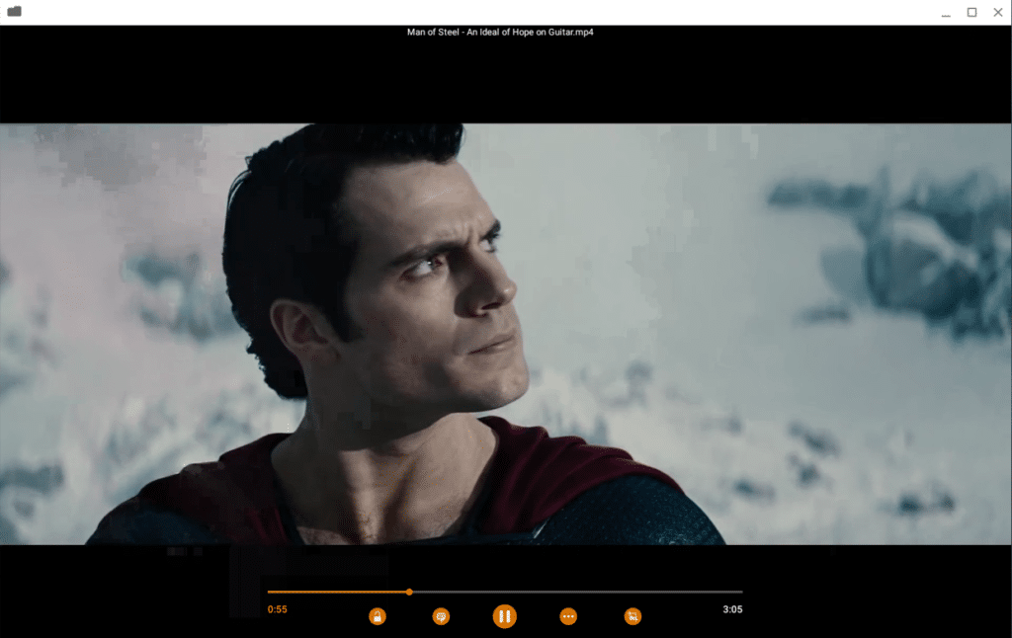Jump ahead by clicking the gray seek bar
This screenshot has width=1012, height=638.
tap(577, 592)
